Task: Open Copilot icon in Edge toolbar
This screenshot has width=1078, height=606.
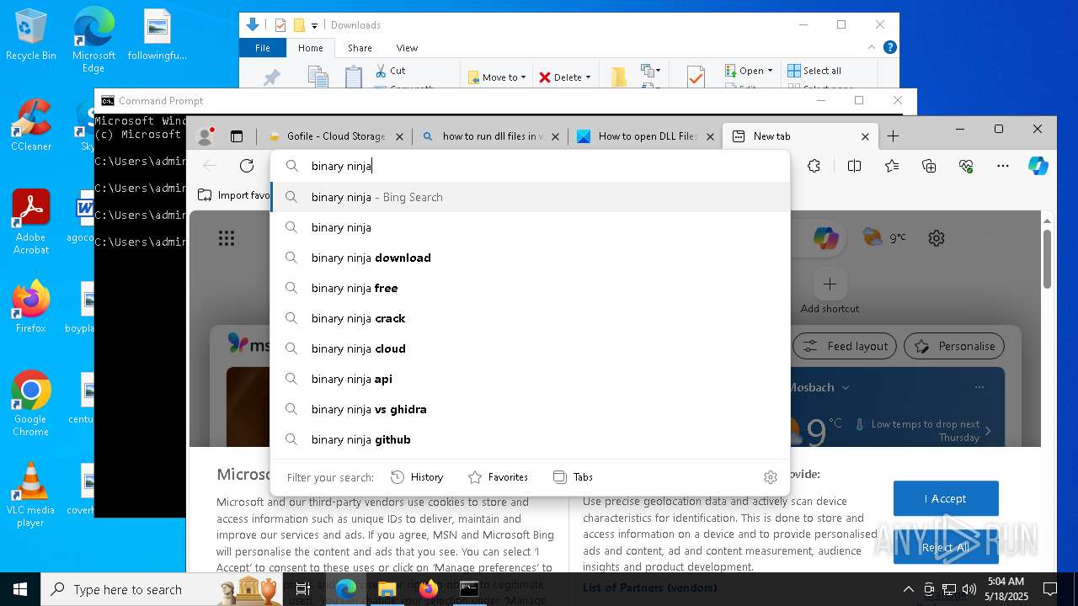Action: tap(1038, 166)
